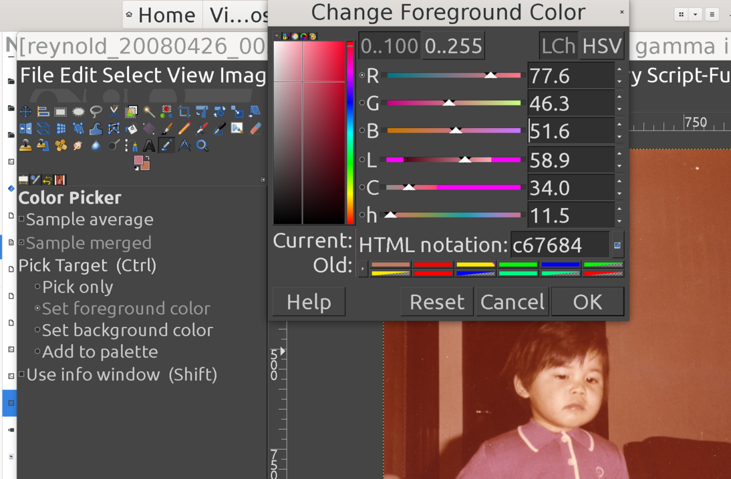Switch to HSV color model
This screenshot has height=479, width=731.
pyautogui.click(x=602, y=45)
